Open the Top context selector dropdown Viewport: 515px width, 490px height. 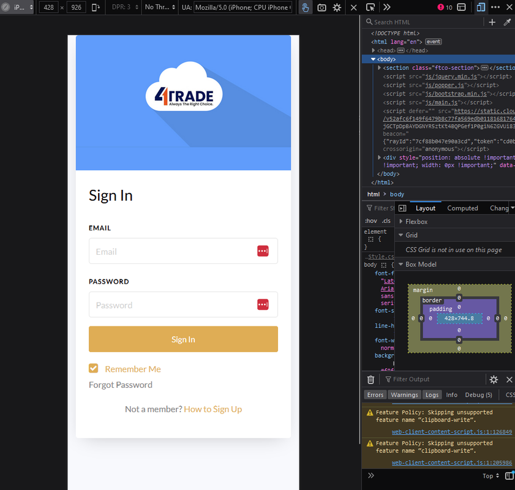[491, 476]
